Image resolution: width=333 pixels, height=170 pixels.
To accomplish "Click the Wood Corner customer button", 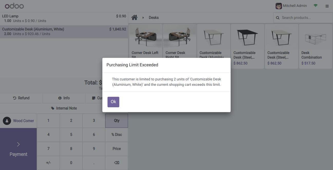I will [x=18, y=121].
